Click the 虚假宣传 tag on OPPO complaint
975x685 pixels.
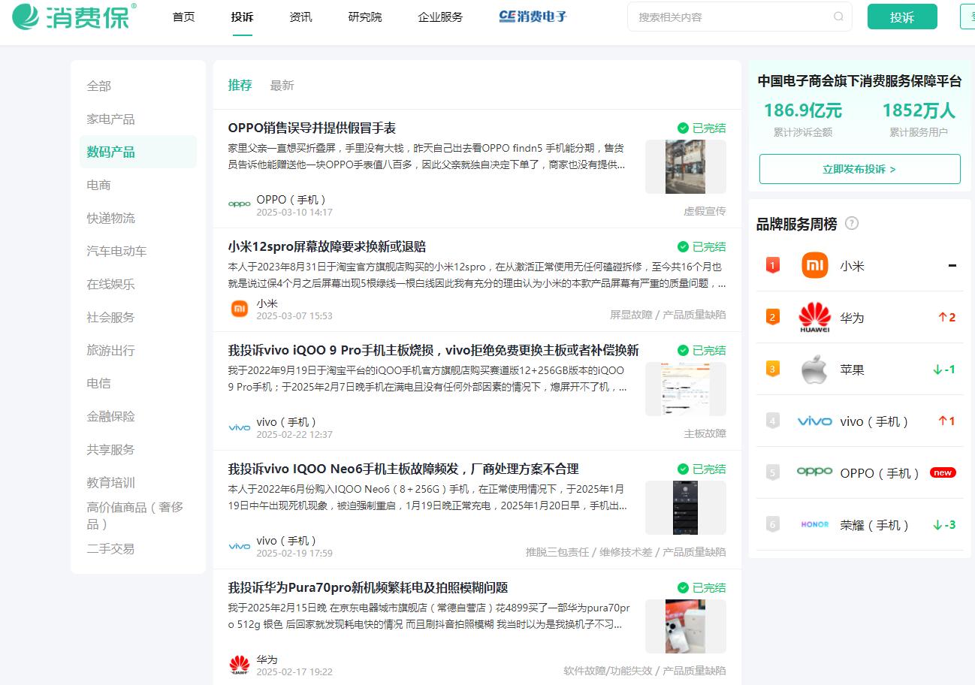pyautogui.click(x=705, y=211)
